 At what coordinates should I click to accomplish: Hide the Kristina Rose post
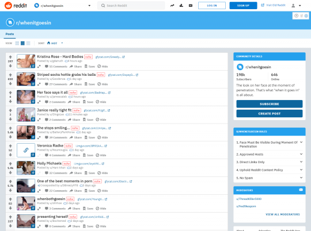pos(103,67)
